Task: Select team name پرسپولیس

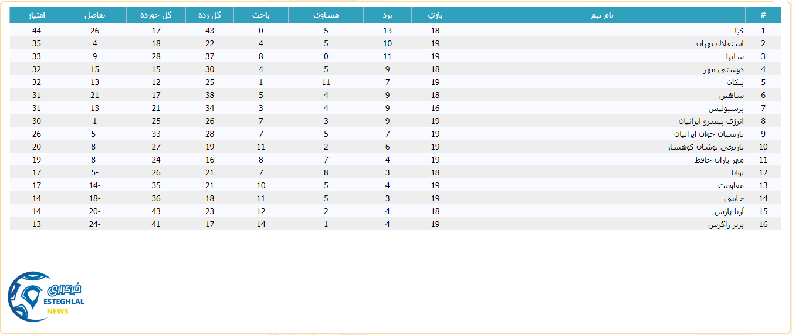Action: click(x=726, y=108)
